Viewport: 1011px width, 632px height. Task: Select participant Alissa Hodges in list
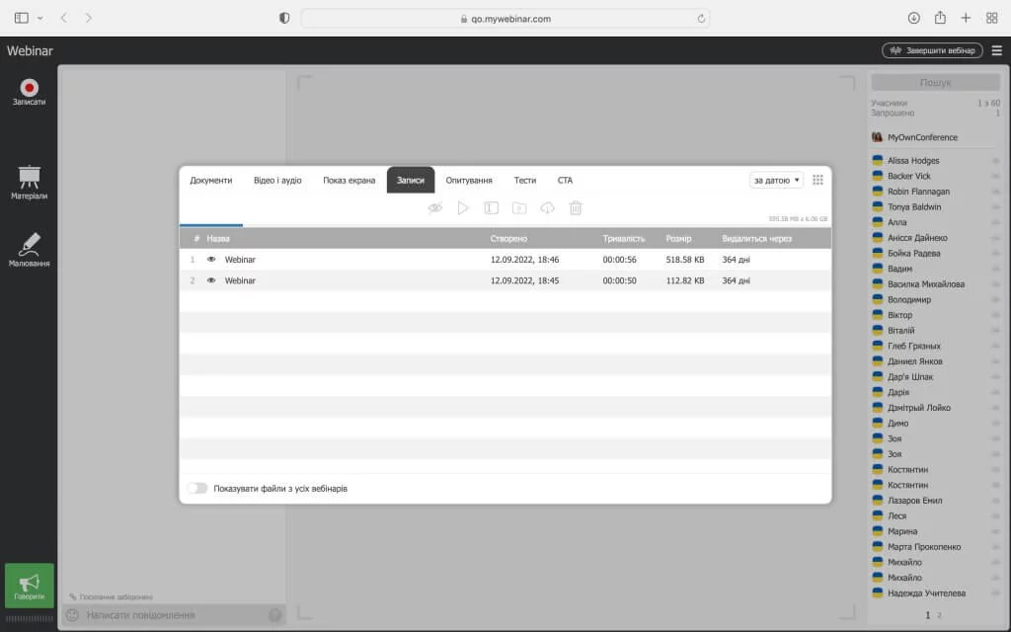pyautogui.click(x=913, y=160)
